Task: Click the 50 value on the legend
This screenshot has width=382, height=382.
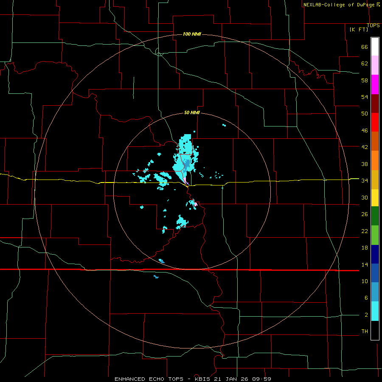Action: 365,114
